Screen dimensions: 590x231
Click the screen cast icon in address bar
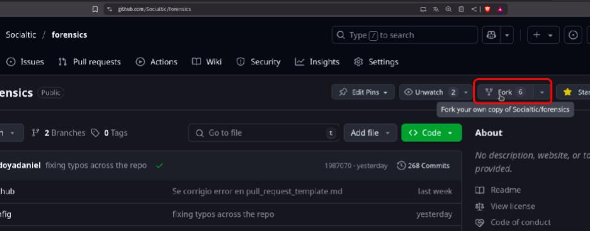click(x=423, y=10)
